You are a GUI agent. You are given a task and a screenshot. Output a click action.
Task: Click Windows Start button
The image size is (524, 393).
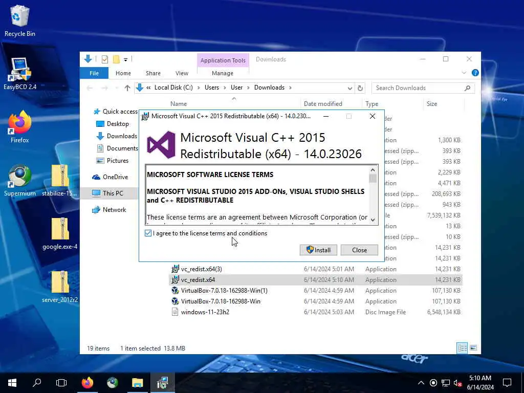click(12, 383)
